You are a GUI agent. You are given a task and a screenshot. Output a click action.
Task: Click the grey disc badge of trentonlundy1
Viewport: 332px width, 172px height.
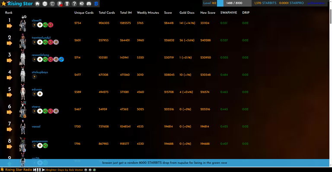[x=56, y=42]
